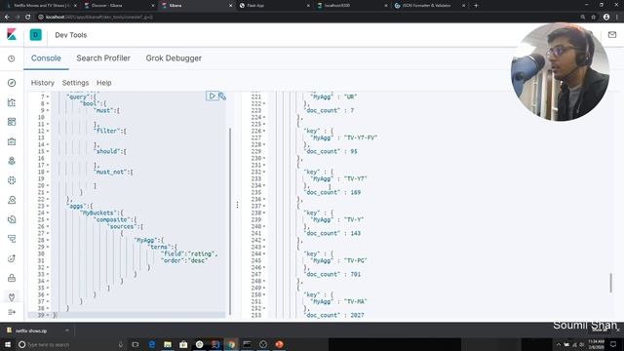Collapse response fold arrow at line 226
The width and height of the screenshot is (624, 351).
264,131
